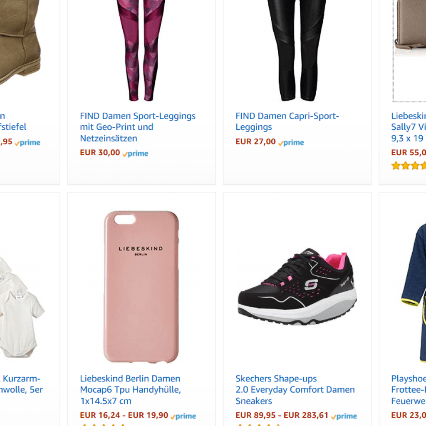Click star rating under the Liebeskind Sally7 wallet
Viewport: 426px width, 426px height.
[x=409, y=166]
